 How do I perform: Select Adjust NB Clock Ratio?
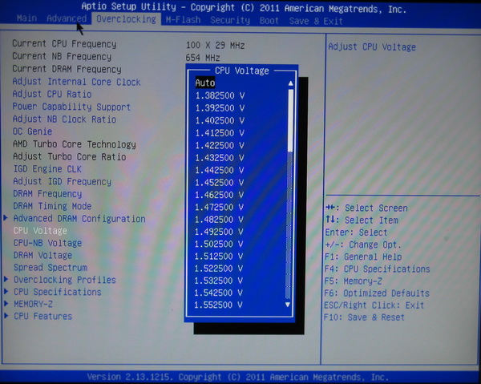click(x=64, y=119)
